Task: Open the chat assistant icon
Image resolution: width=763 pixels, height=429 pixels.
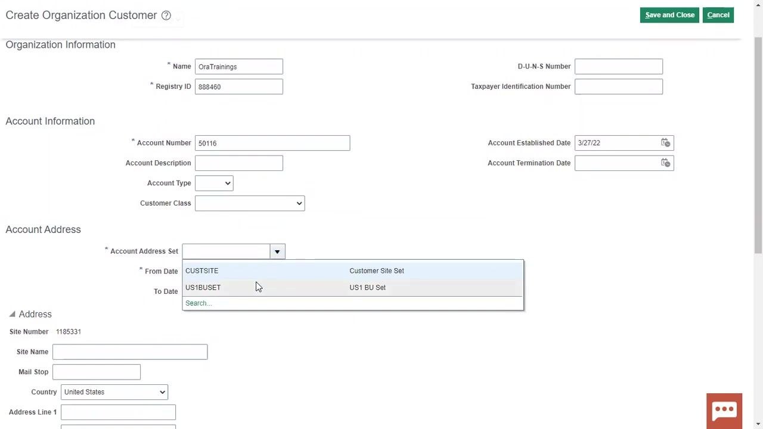Action: coord(724,411)
